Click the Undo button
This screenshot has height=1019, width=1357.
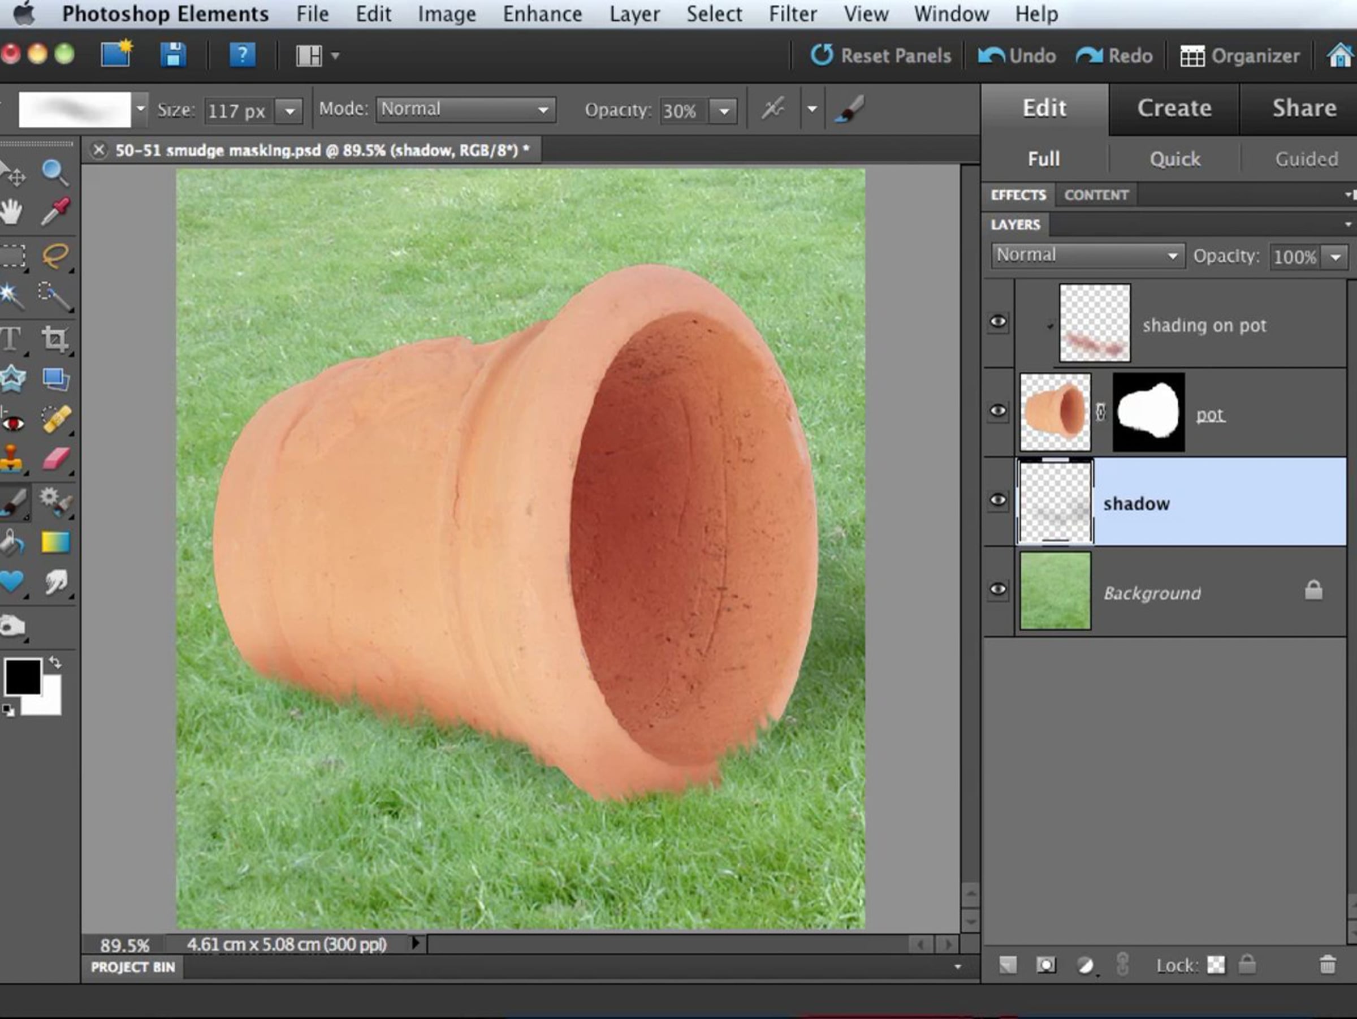pos(1017,56)
